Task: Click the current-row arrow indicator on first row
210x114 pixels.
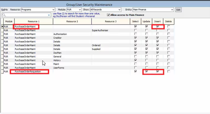Action: click(x=2, y=26)
